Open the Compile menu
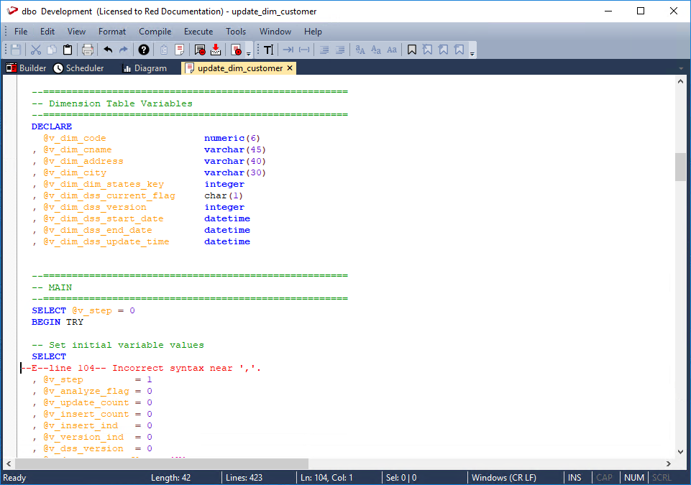Screen dimensions: 691x485 (x=155, y=32)
